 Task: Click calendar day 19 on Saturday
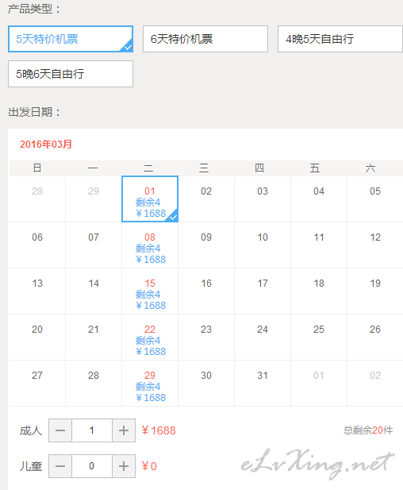coord(375,291)
